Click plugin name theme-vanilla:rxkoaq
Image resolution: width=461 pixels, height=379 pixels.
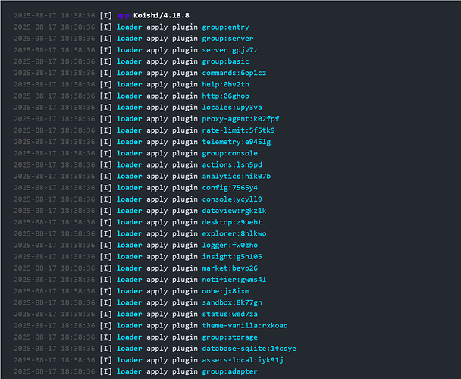coord(245,326)
